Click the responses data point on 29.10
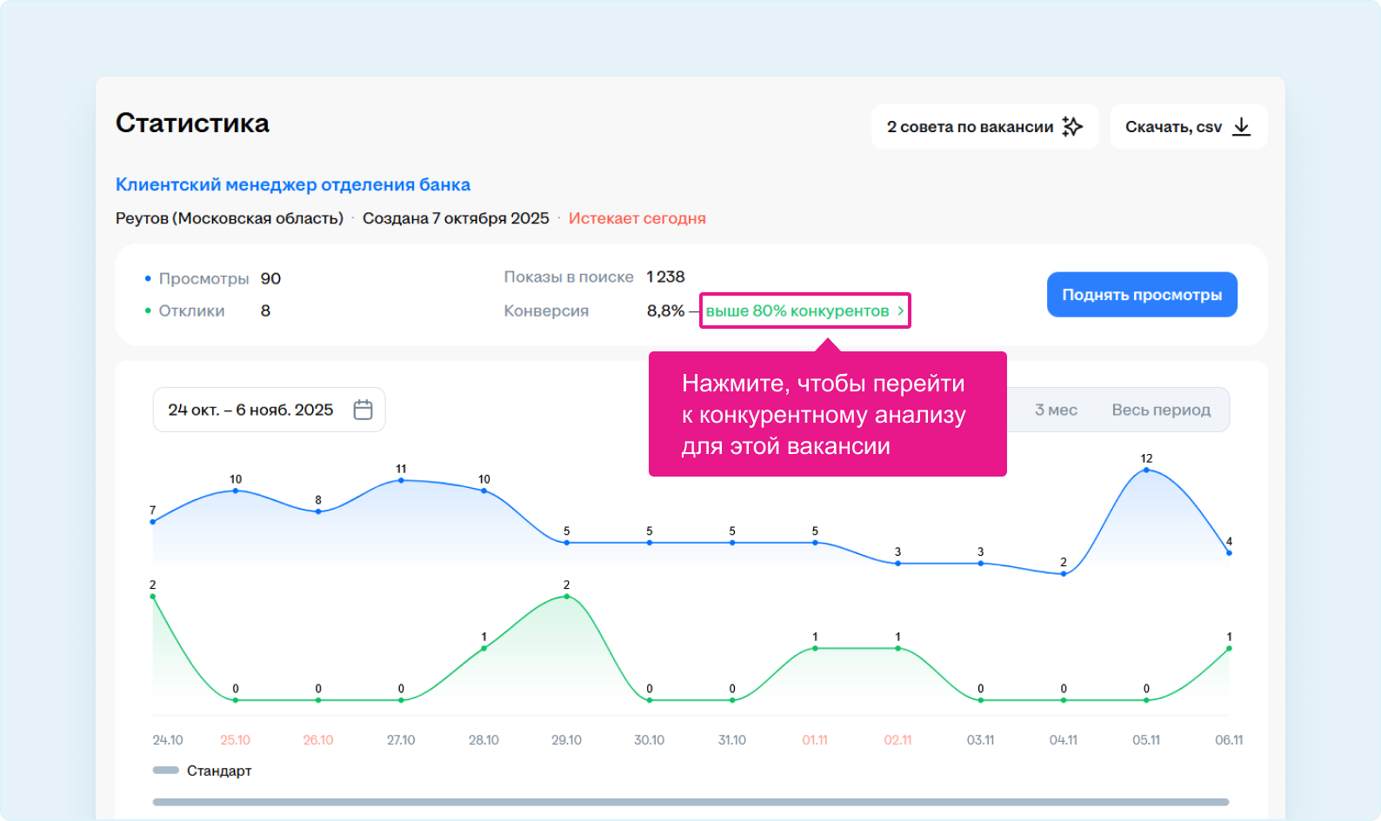The image size is (1381, 821). (567, 597)
